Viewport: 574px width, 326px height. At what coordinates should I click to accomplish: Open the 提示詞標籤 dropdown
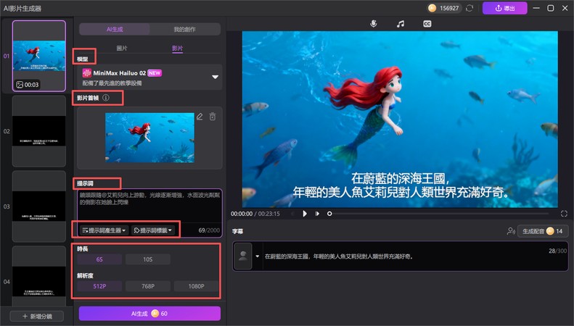(x=152, y=230)
